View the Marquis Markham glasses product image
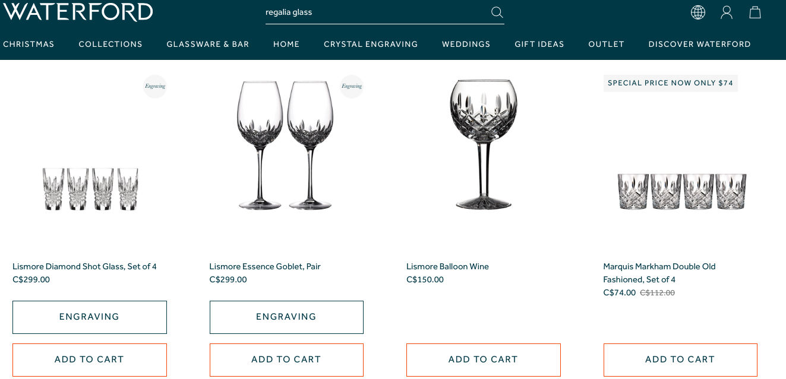786x379 pixels. pyautogui.click(x=681, y=191)
